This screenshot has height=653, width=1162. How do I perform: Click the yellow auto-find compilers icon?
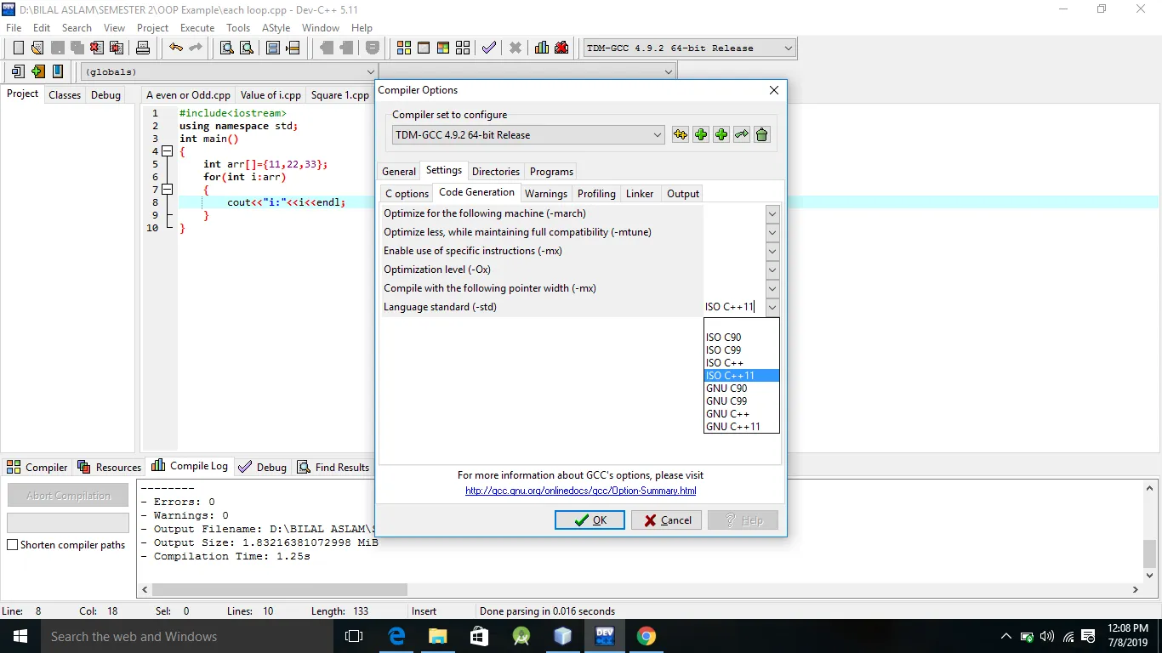[x=681, y=134]
